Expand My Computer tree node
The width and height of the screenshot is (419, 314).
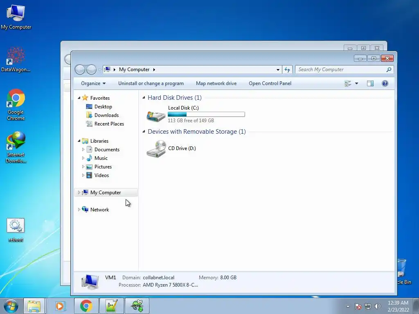pyautogui.click(x=79, y=192)
